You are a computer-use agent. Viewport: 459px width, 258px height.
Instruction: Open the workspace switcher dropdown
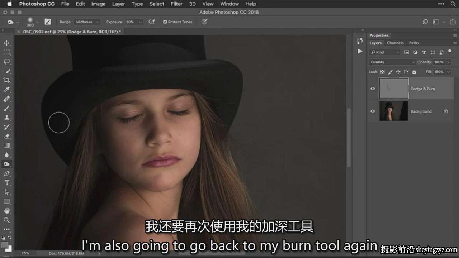tap(438, 22)
